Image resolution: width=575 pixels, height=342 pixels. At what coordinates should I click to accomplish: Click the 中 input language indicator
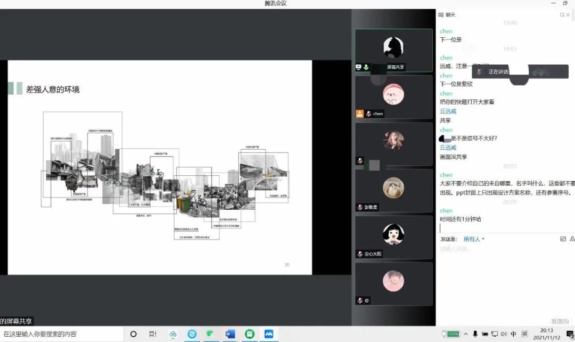513,334
